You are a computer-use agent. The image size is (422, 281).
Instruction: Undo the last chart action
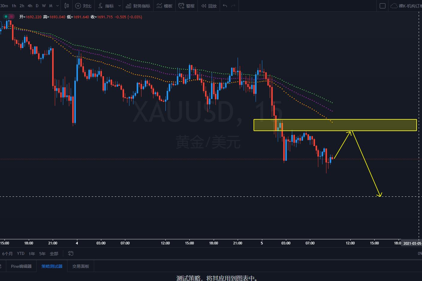click(x=225, y=6)
